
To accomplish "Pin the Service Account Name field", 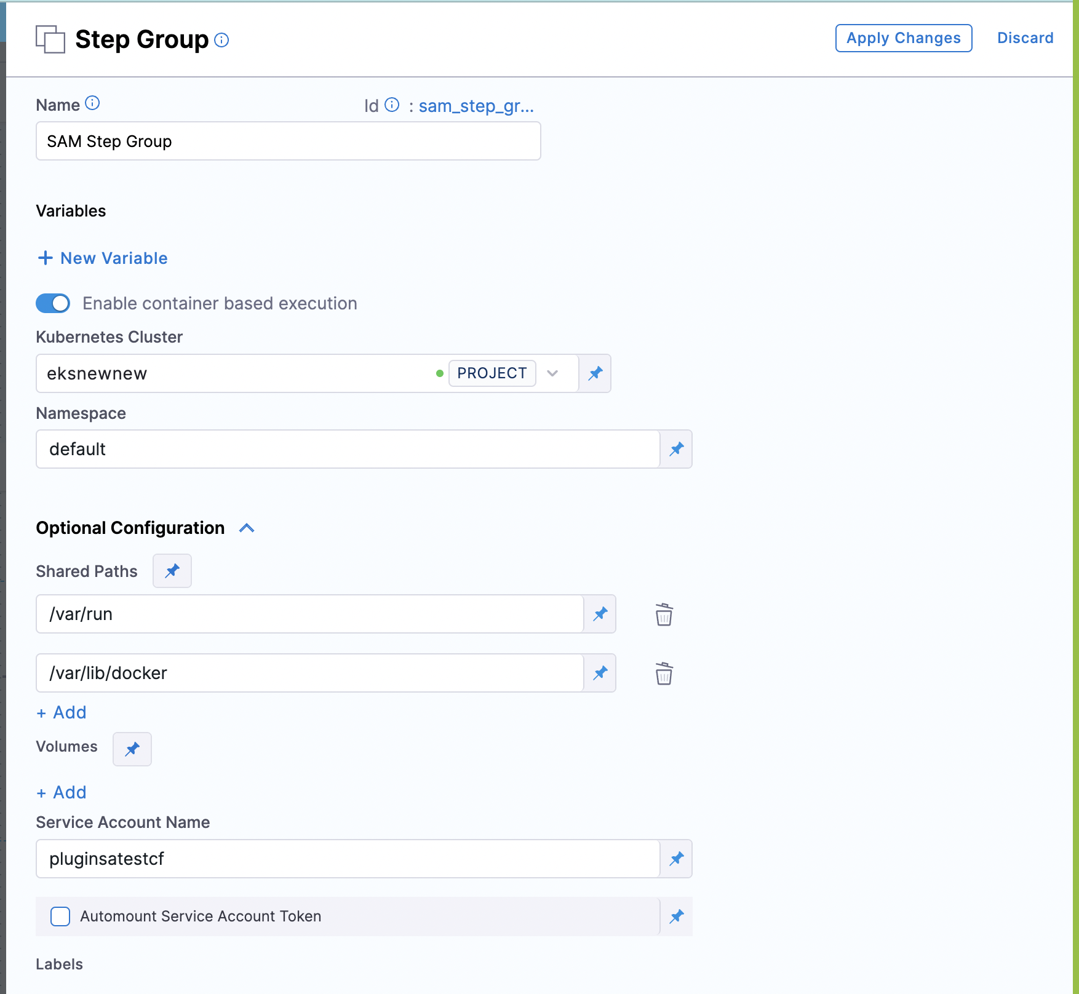I will tap(675, 859).
